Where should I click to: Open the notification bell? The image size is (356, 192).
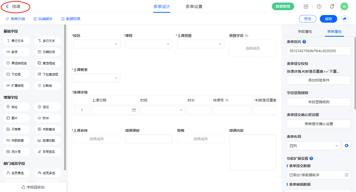click(x=332, y=7)
